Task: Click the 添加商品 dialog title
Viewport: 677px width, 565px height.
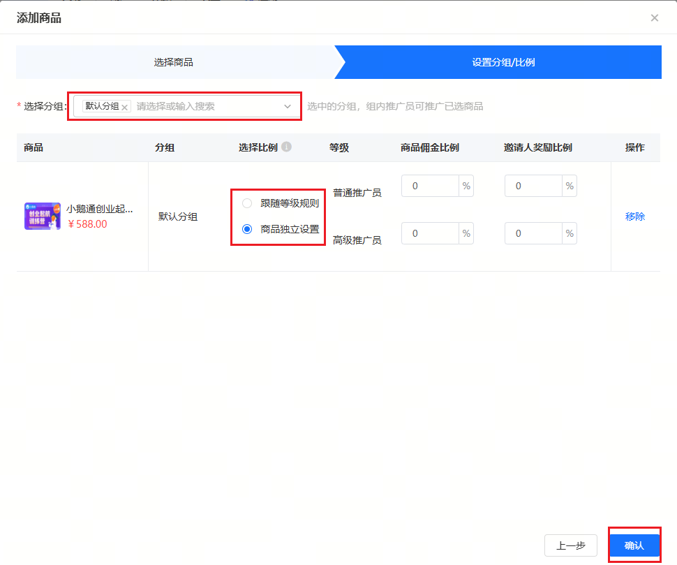Action: [39, 17]
